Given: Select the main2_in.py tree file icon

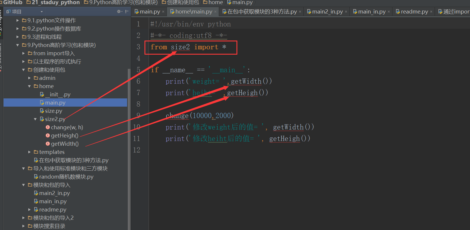Looking at the screenshot, I should 36,193.
